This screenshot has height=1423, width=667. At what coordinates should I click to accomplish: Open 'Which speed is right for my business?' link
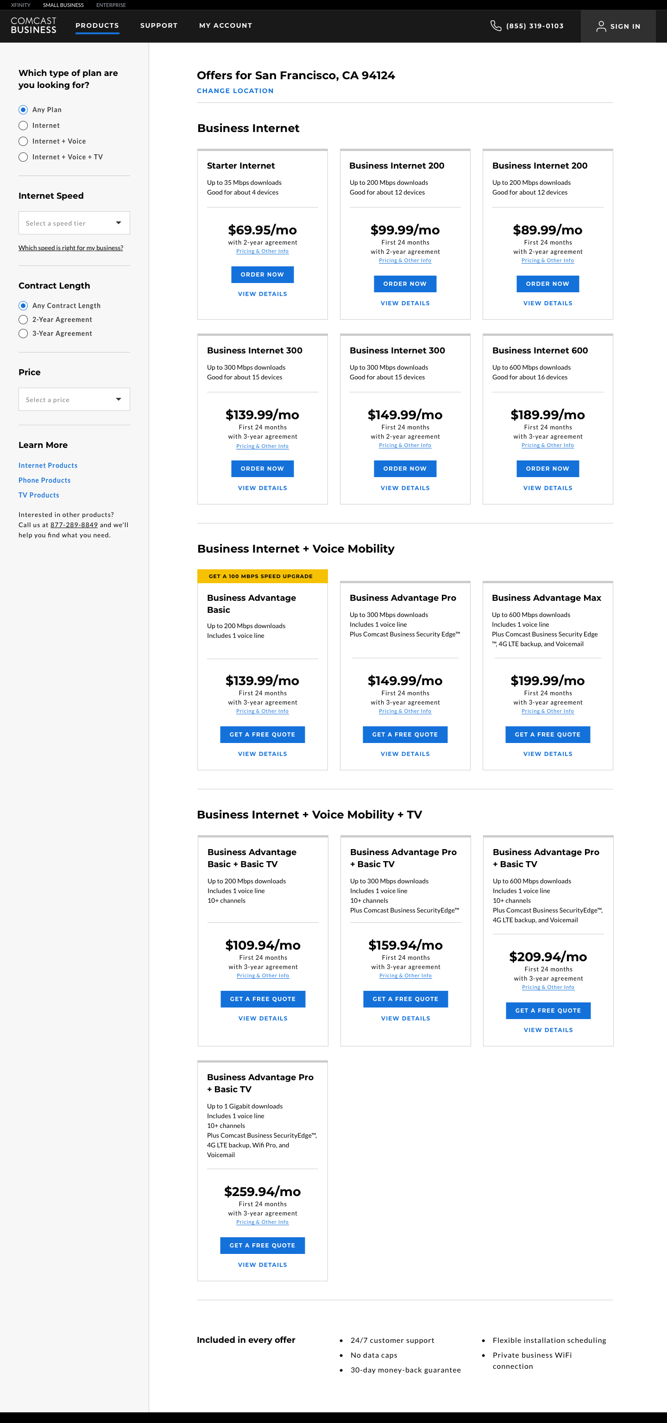(x=71, y=247)
